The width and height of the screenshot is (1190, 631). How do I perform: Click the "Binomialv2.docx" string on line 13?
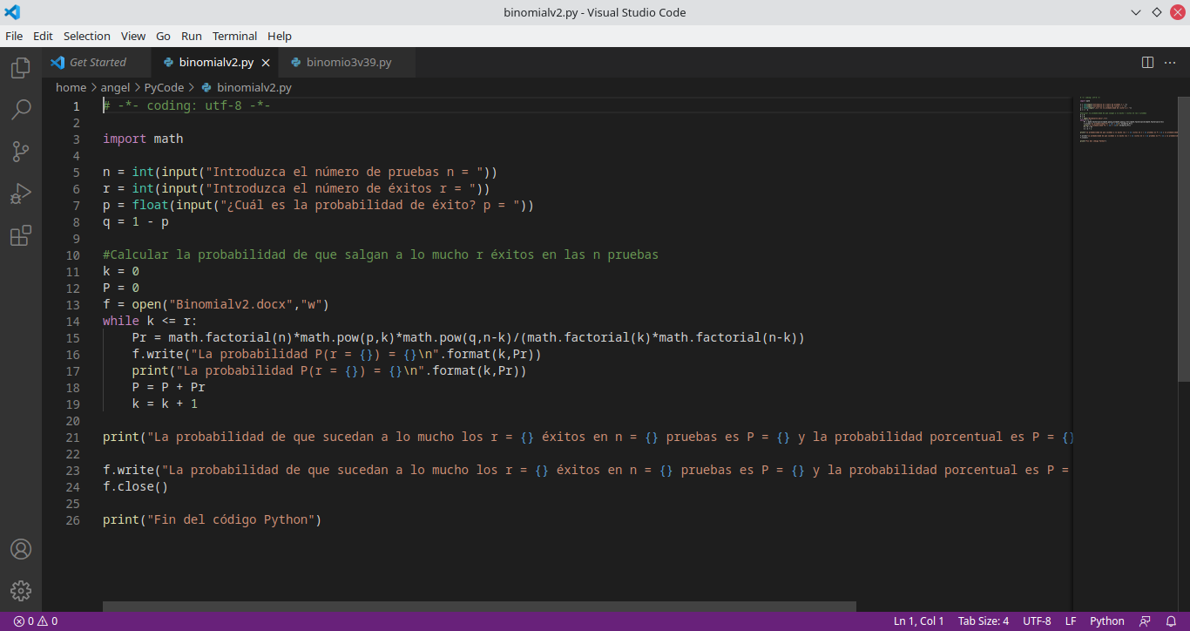[x=231, y=304]
